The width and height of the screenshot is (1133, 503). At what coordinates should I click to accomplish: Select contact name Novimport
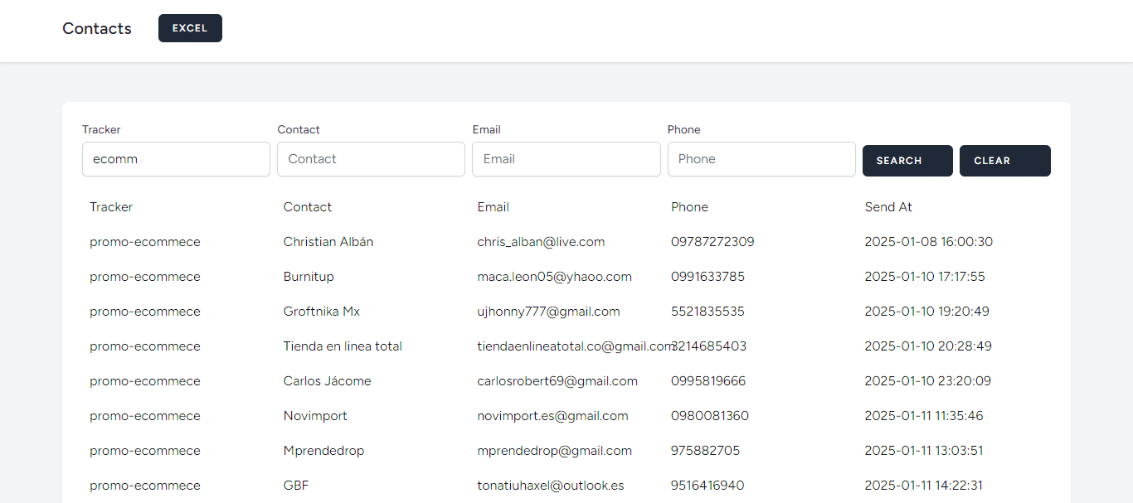pyautogui.click(x=315, y=416)
